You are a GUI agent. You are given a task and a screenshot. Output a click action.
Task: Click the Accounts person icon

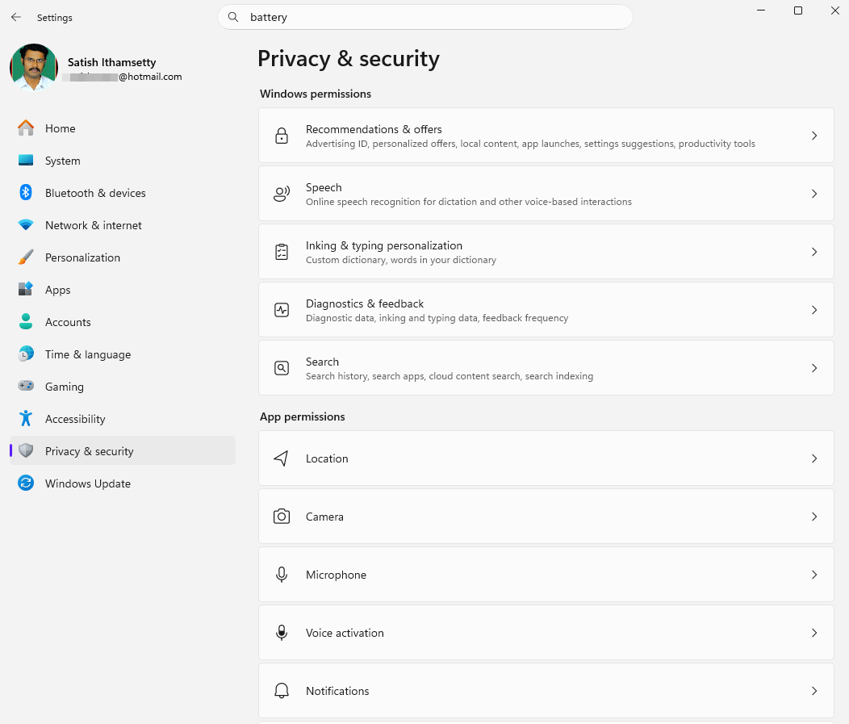[26, 322]
